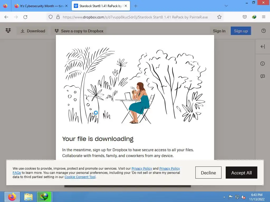
Task: Click the Download button in Dropbox toolbar
Action: coord(33,31)
